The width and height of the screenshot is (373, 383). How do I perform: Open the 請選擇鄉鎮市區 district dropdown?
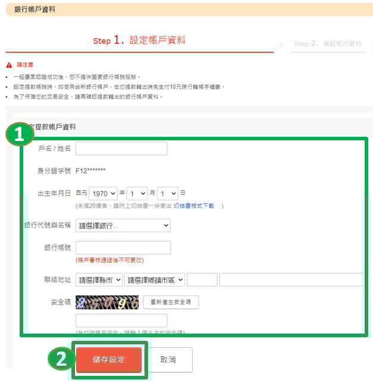(x=155, y=280)
